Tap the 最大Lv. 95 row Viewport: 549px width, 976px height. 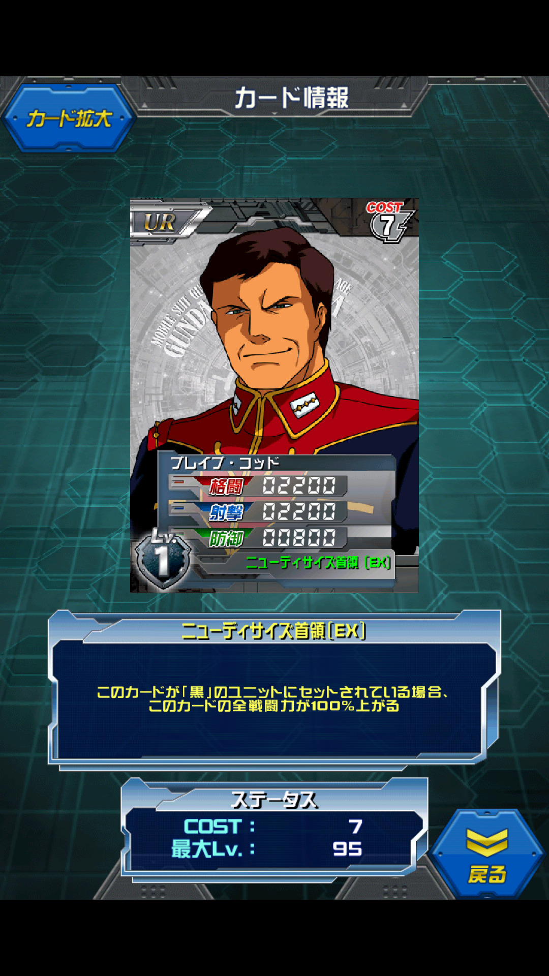(x=267, y=849)
